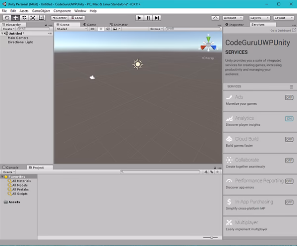Open the Hierarchy Create dropdown
Image resolution: width=297 pixels, height=246 pixels.
[8, 29]
